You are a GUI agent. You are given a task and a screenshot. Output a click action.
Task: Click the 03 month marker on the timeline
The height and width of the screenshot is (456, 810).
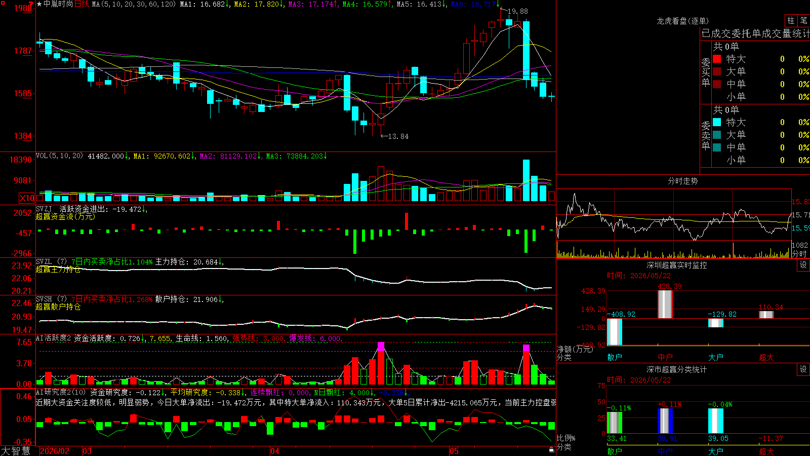coord(87,451)
